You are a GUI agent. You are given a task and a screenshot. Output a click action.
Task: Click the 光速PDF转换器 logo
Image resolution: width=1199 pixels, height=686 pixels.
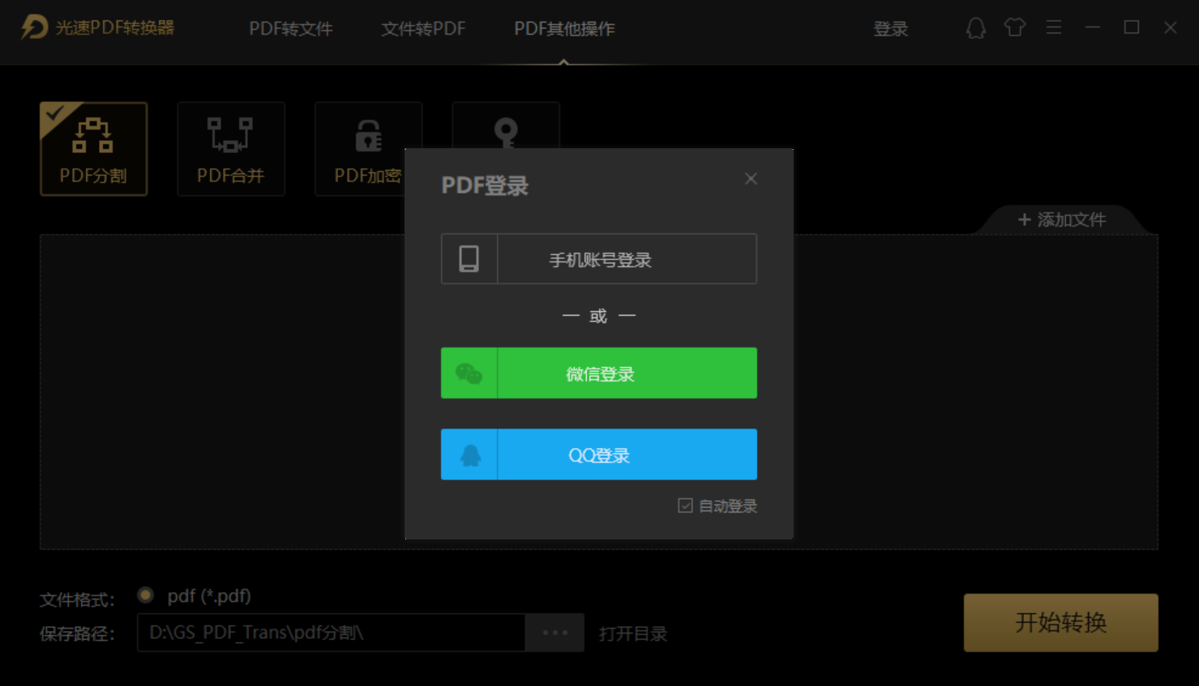97,27
